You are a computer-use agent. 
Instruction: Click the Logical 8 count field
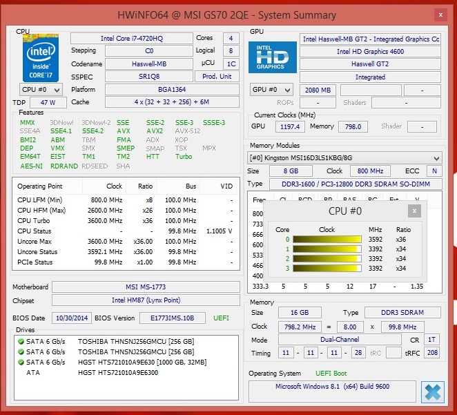click(231, 50)
